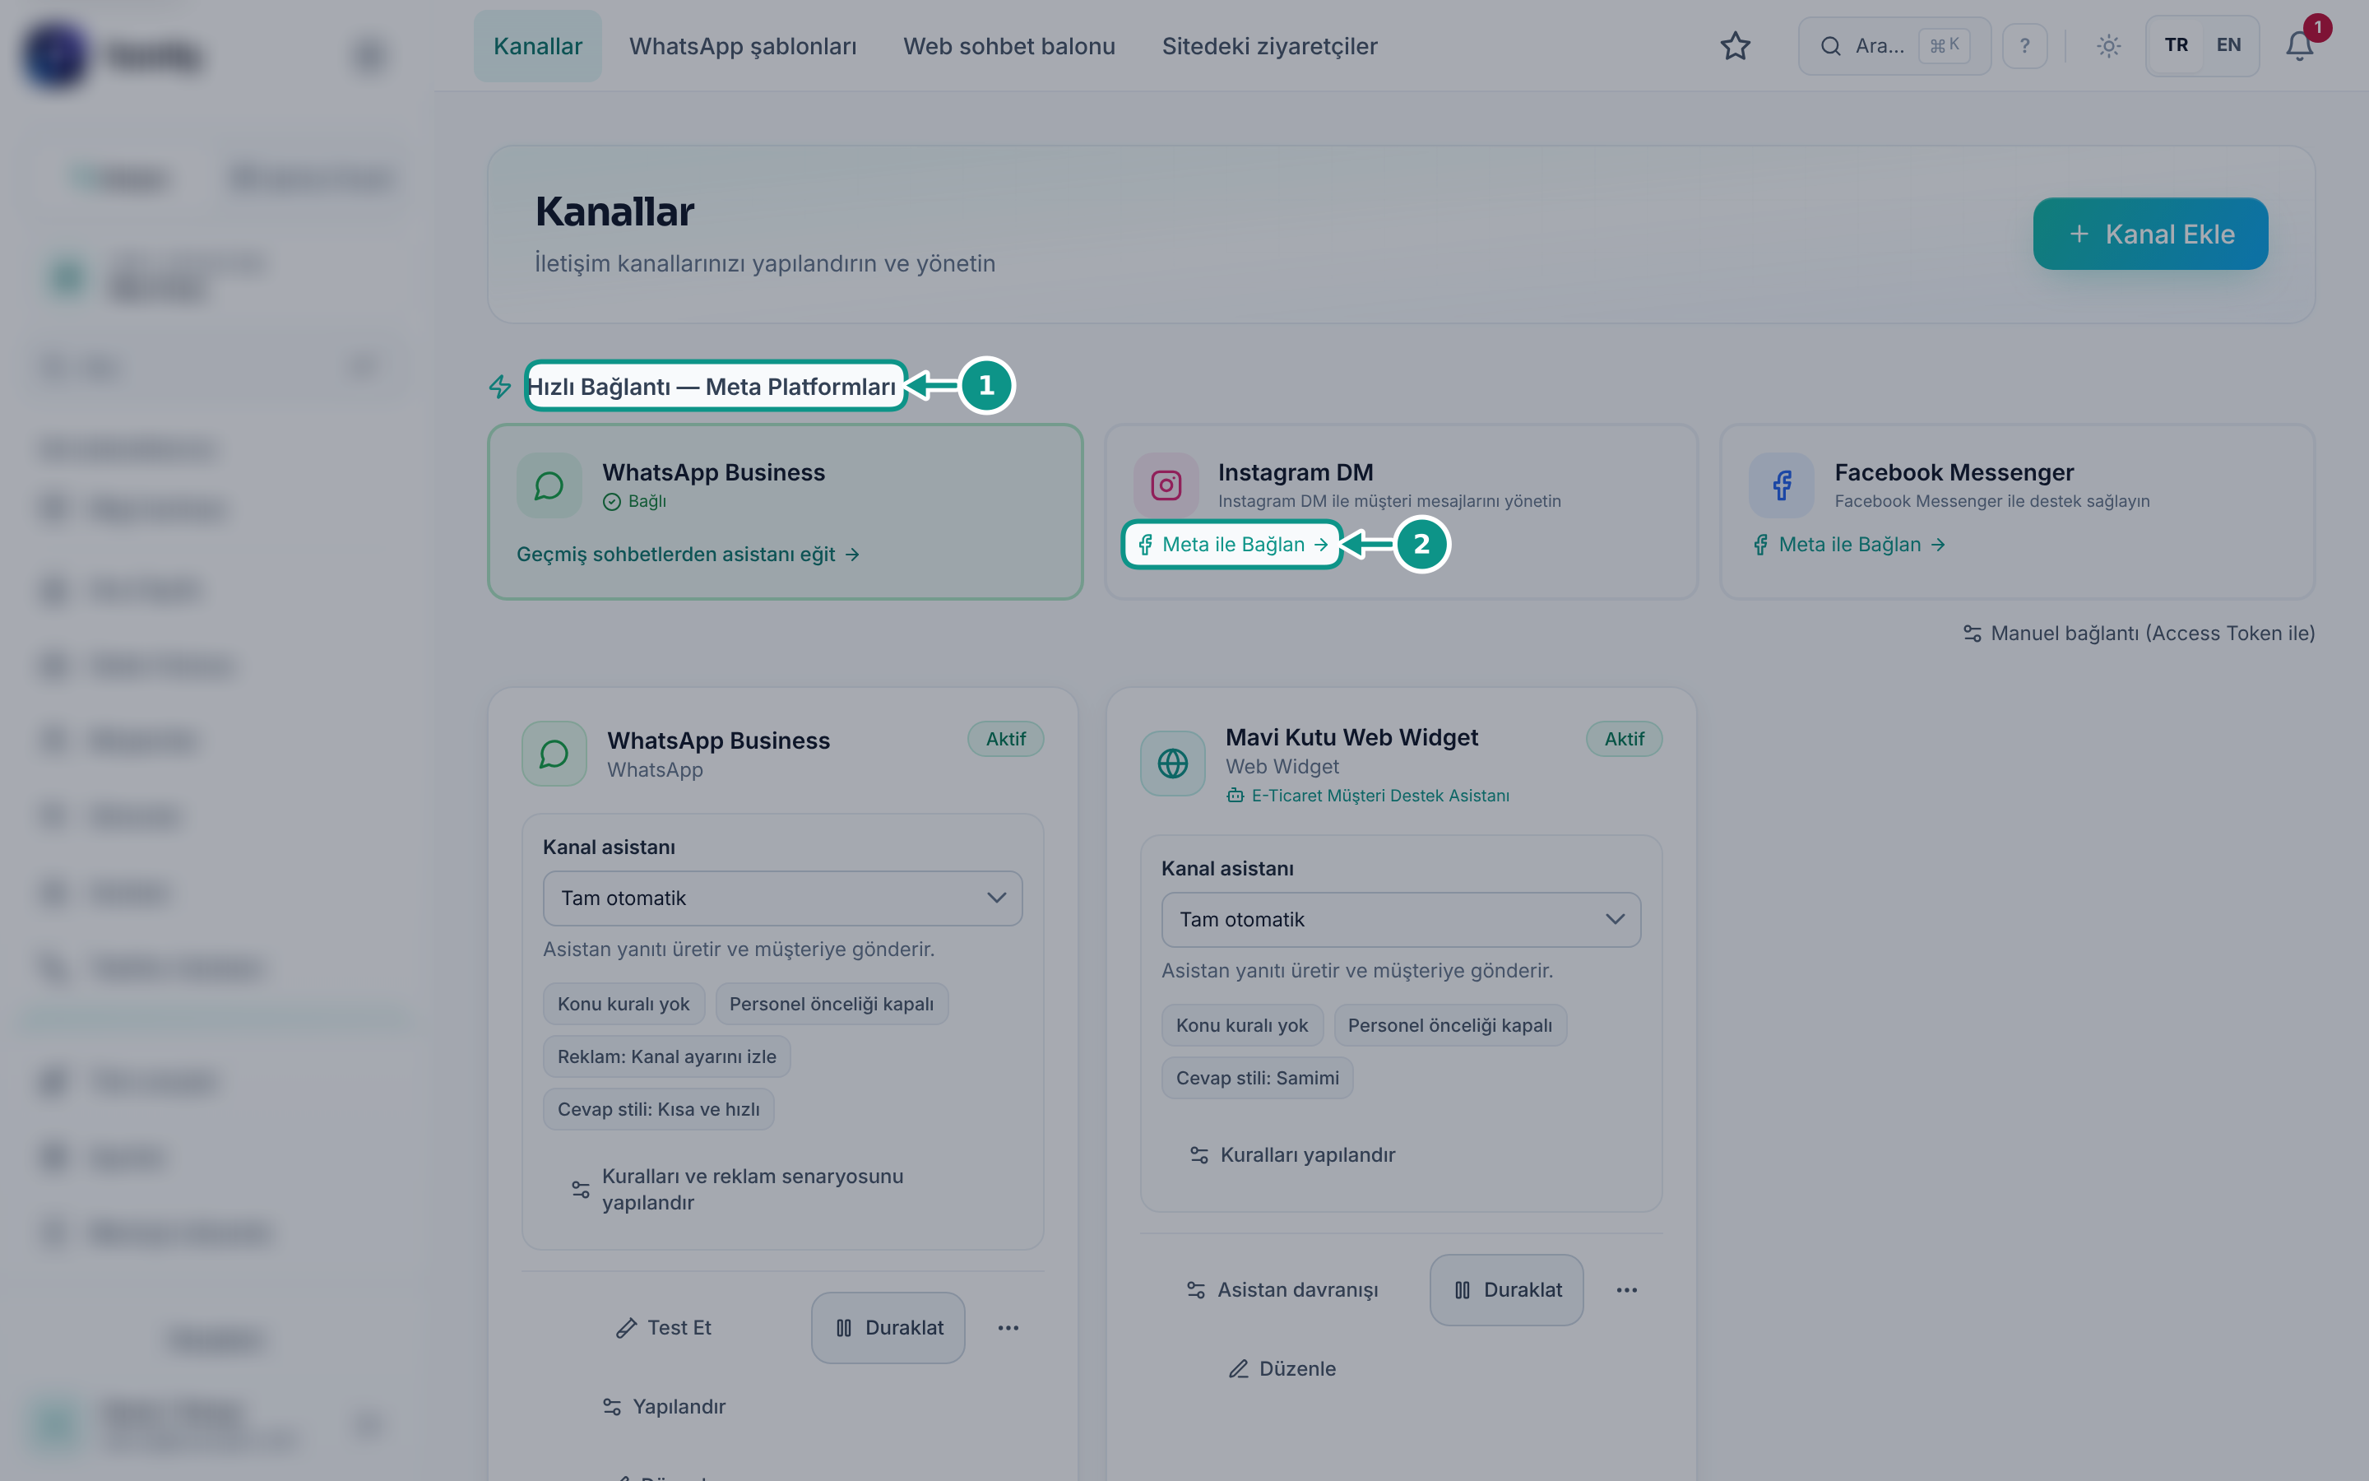2369x1481 pixels.
Task: Click the Instagram DM logo icon
Action: pyautogui.click(x=1166, y=485)
